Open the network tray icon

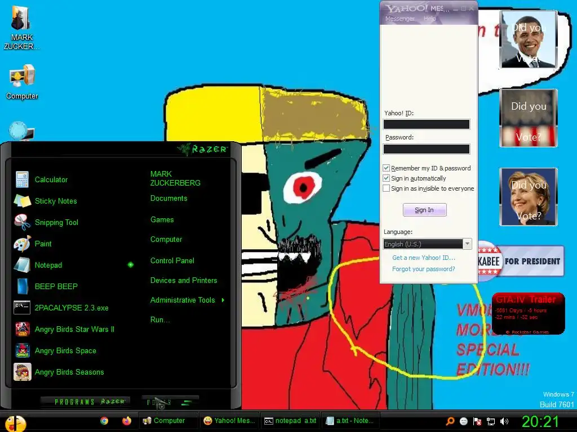point(491,421)
